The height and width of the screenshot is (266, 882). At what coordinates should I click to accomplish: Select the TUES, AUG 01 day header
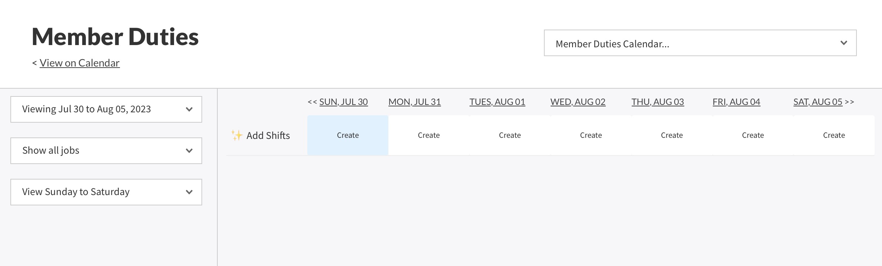pyautogui.click(x=497, y=102)
